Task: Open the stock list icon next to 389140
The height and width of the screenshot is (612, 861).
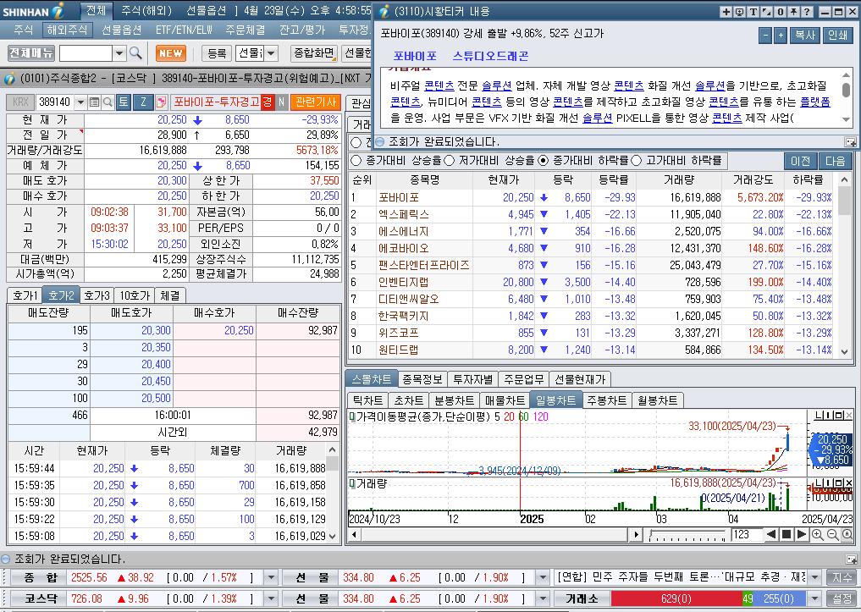Action: click(x=94, y=102)
